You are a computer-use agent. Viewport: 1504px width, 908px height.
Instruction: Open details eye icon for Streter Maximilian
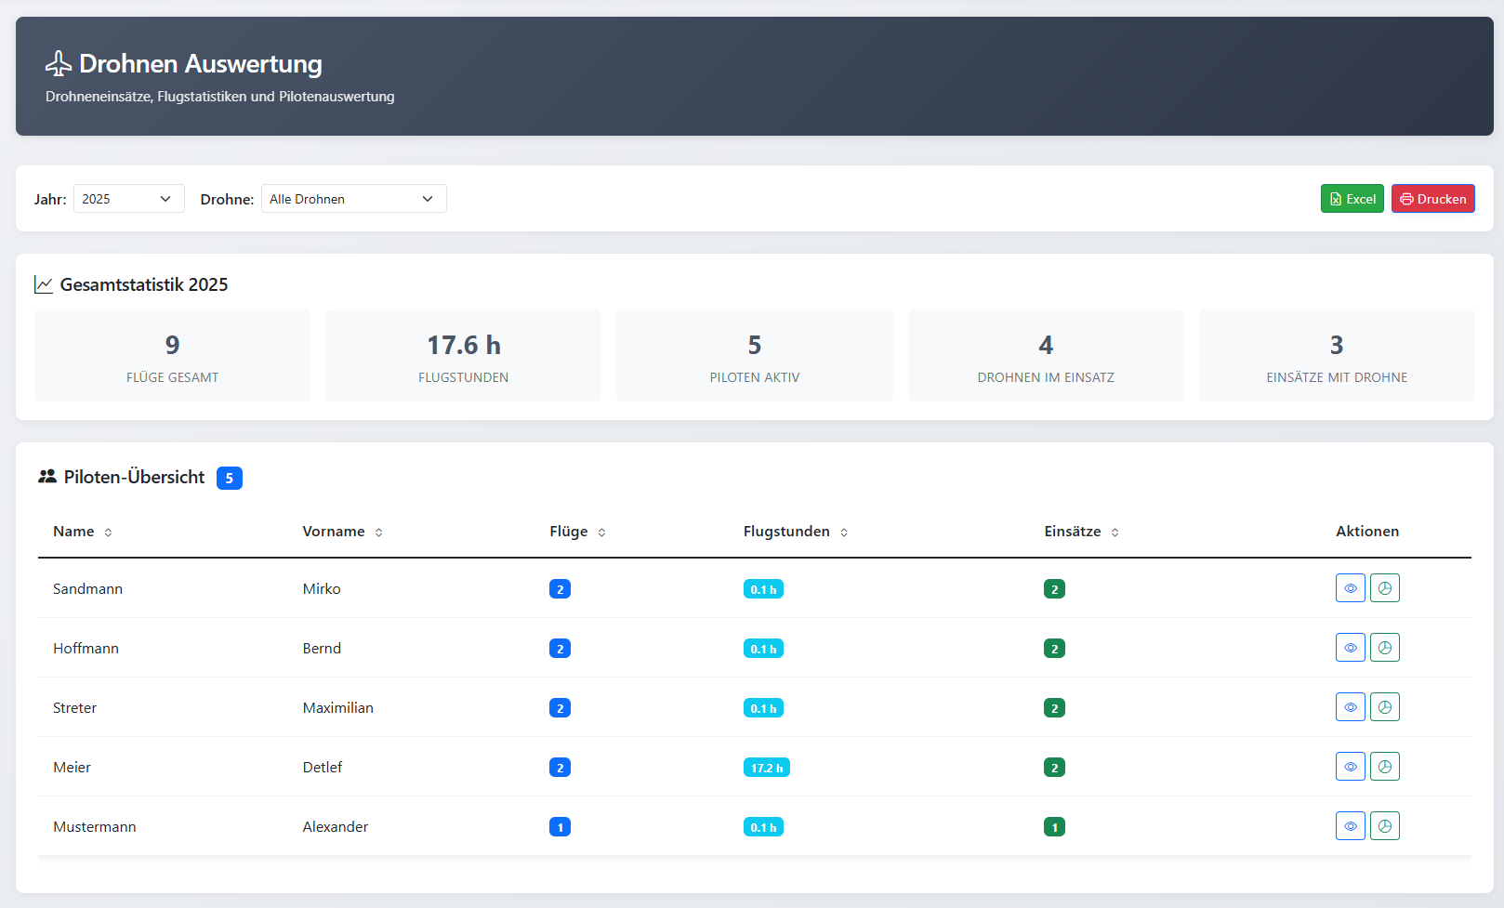(1350, 706)
